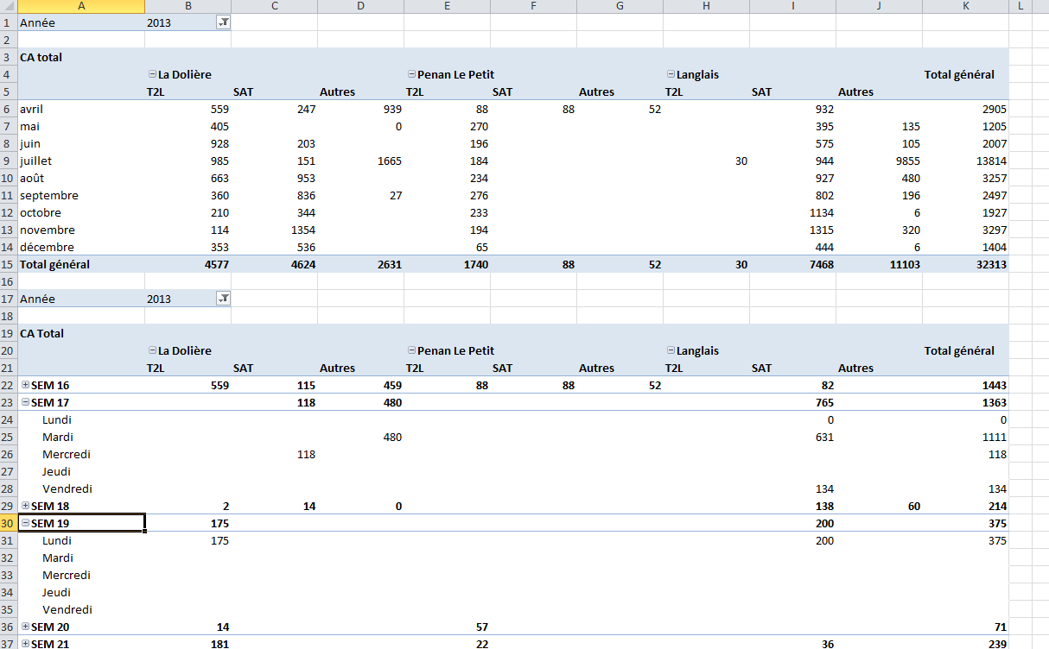Image resolution: width=1049 pixels, height=649 pixels.
Task: Select the 'Total général' label in row 15
Action: [54, 264]
